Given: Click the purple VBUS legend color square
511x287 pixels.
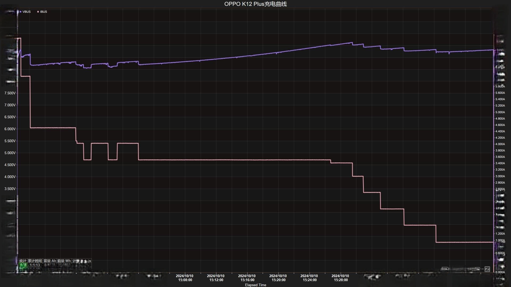Looking at the screenshot, I should (x=20, y=12).
